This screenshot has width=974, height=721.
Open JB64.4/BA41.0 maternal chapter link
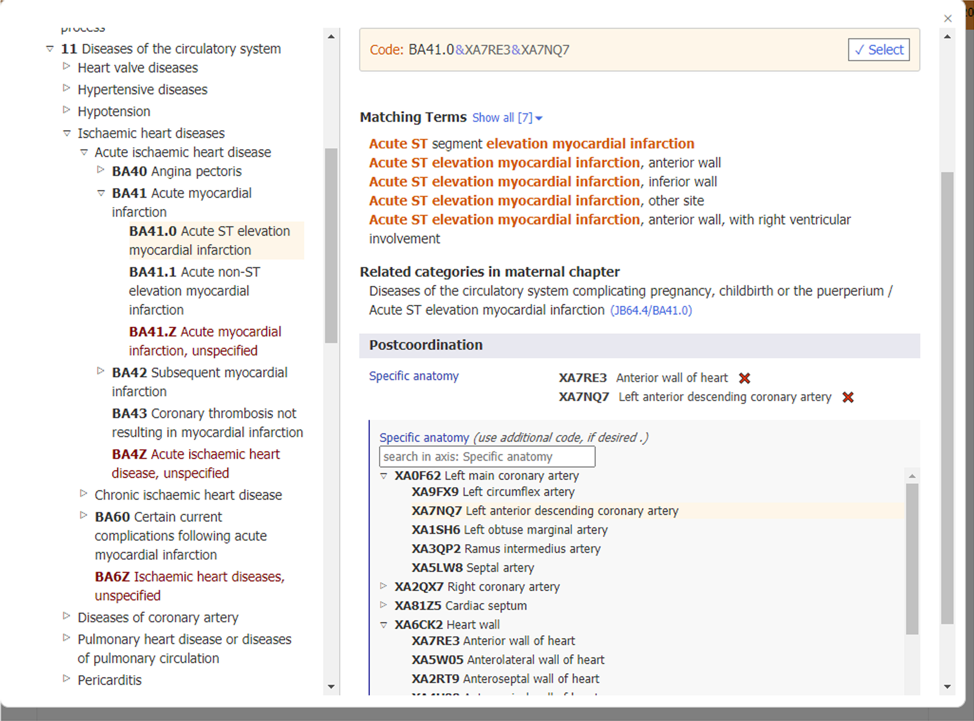[x=651, y=310]
